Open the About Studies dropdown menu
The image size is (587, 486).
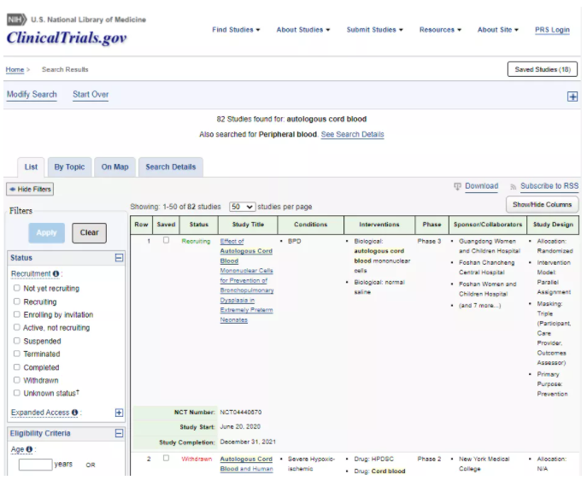point(303,30)
